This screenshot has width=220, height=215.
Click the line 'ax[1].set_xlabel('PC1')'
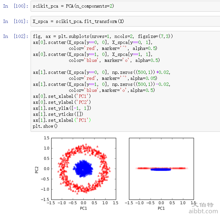click(x=62, y=120)
